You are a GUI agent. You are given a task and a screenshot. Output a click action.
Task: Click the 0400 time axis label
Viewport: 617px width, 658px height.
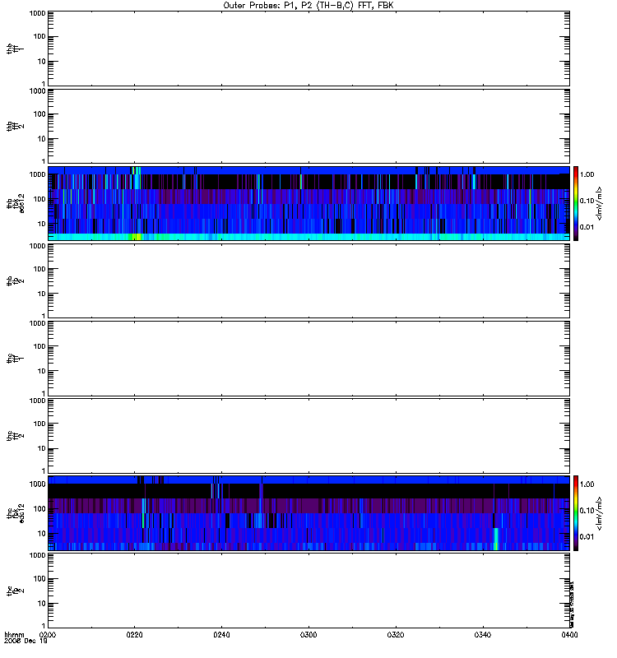[x=569, y=634]
